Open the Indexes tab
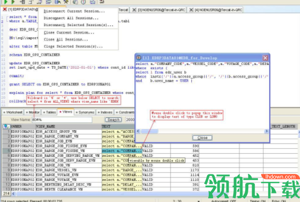Screen dimensions: 300x202 tap(105, 112)
